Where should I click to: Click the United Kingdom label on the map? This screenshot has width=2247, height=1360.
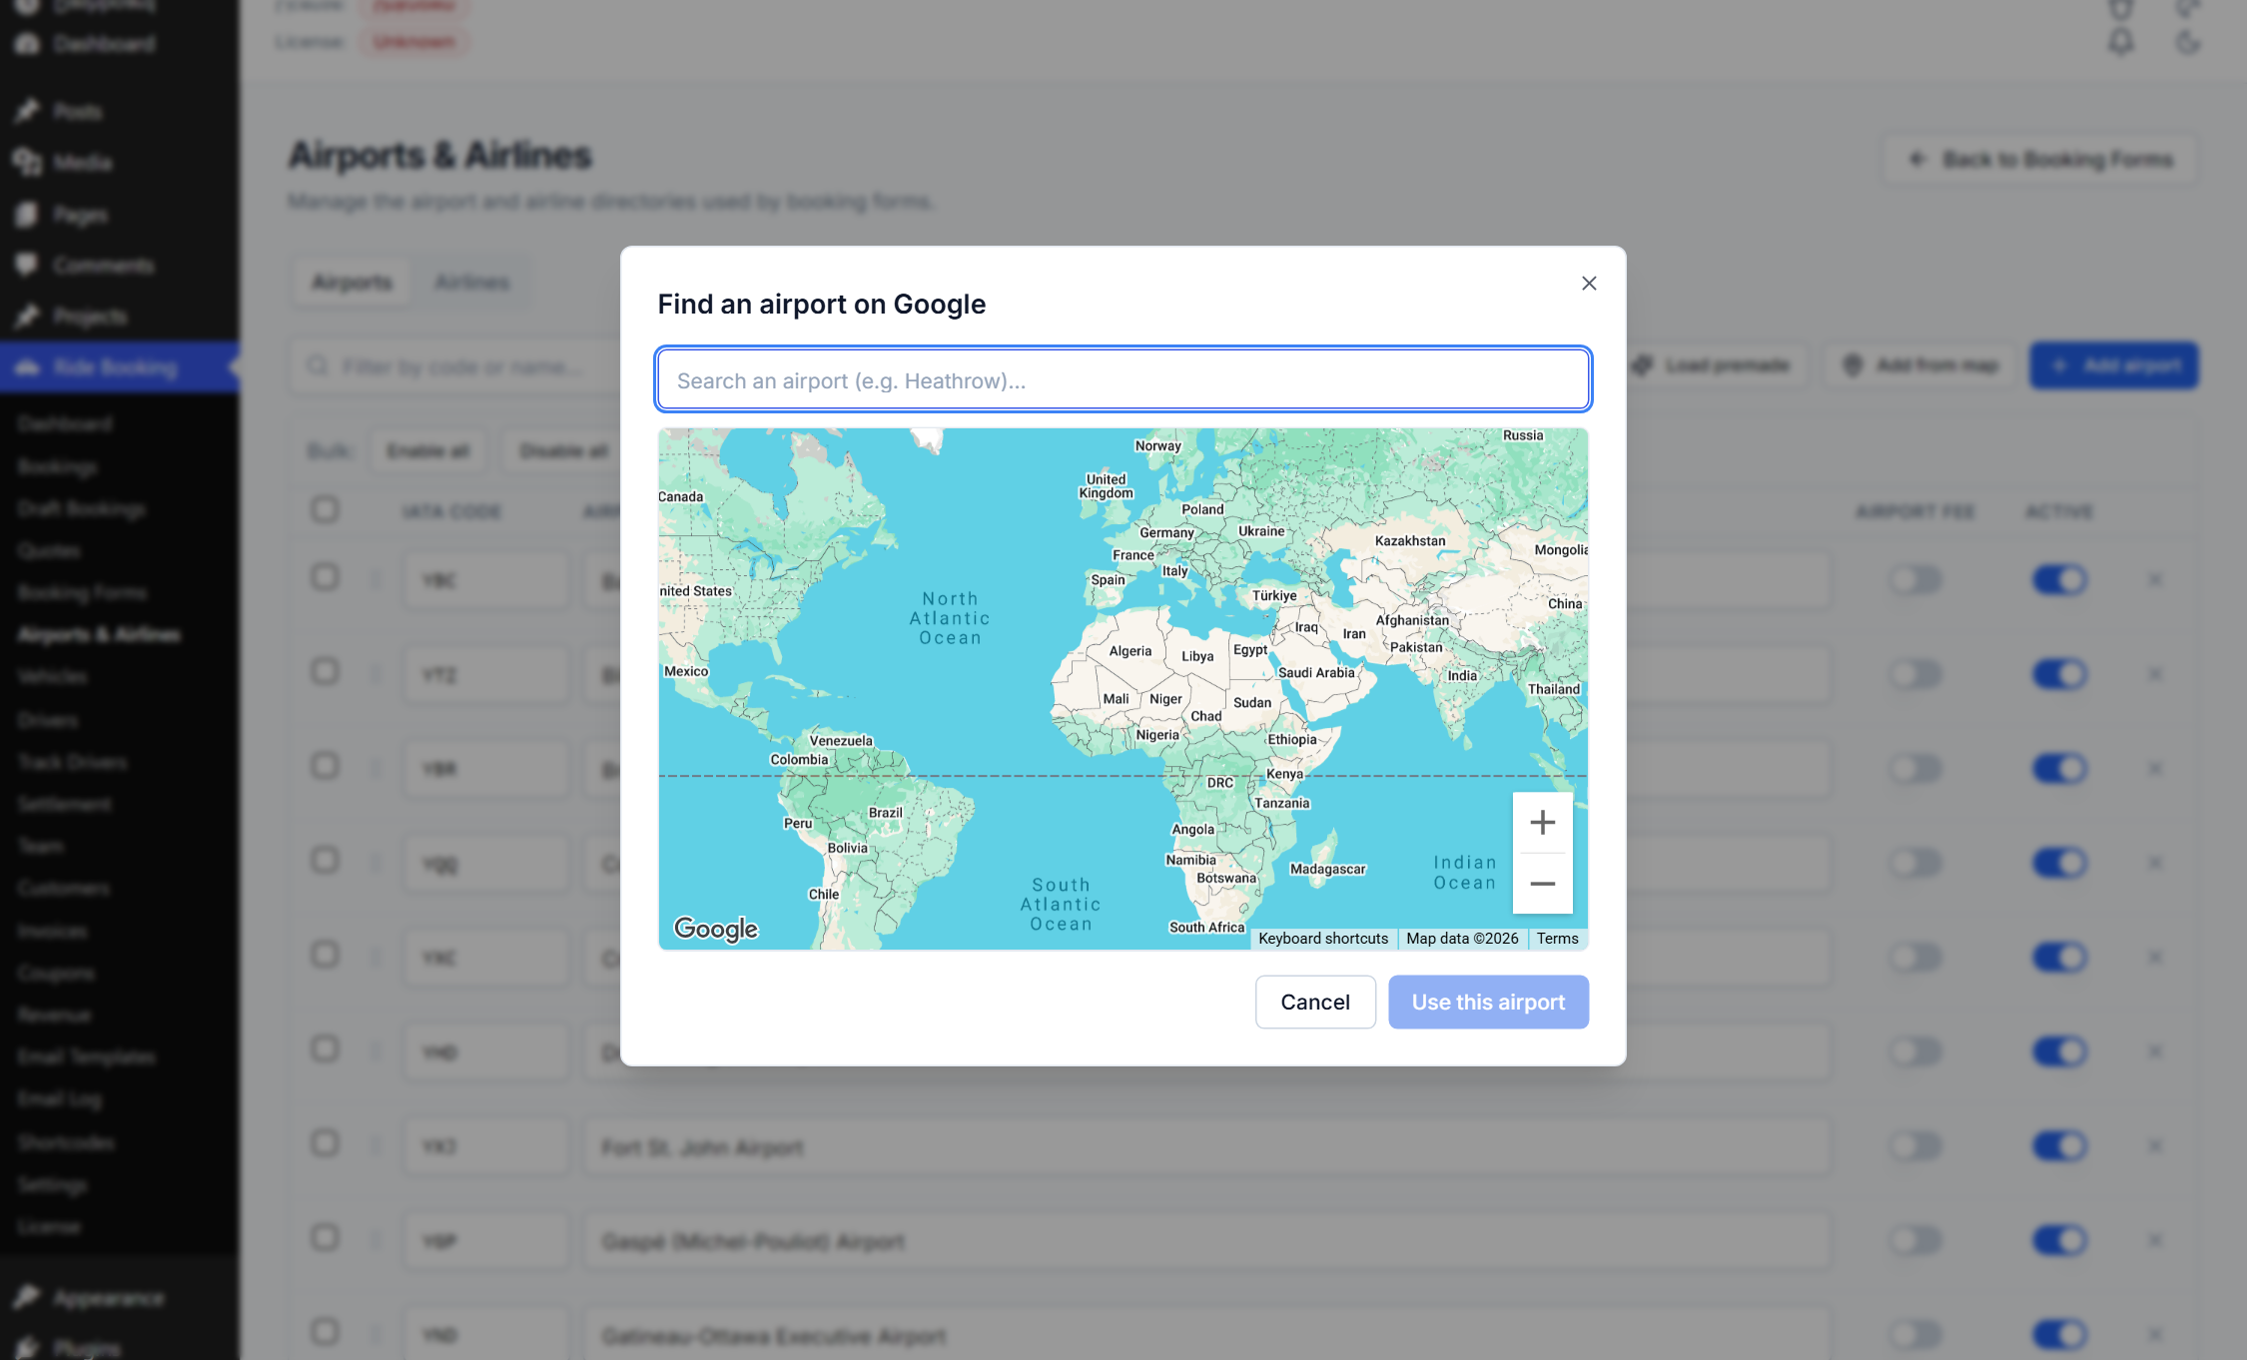pos(1107,486)
